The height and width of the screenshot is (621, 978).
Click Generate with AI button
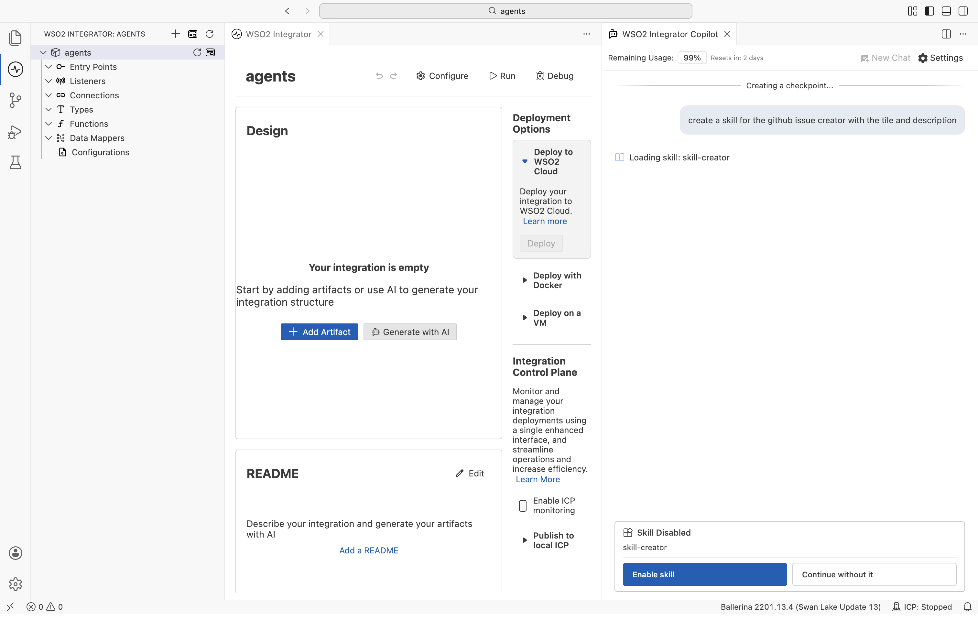point(410,332)
